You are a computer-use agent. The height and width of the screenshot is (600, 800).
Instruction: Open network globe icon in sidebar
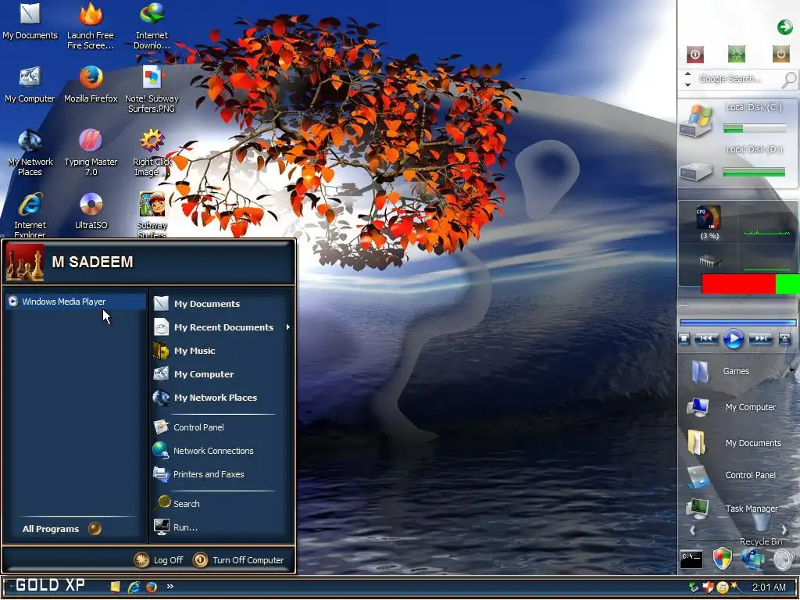click(752, 558)
